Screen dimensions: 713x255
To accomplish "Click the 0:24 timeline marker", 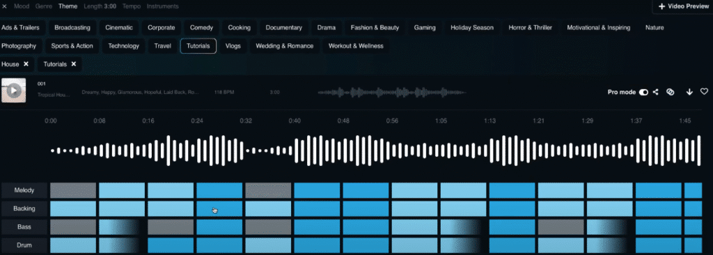I will coord(197,121).
